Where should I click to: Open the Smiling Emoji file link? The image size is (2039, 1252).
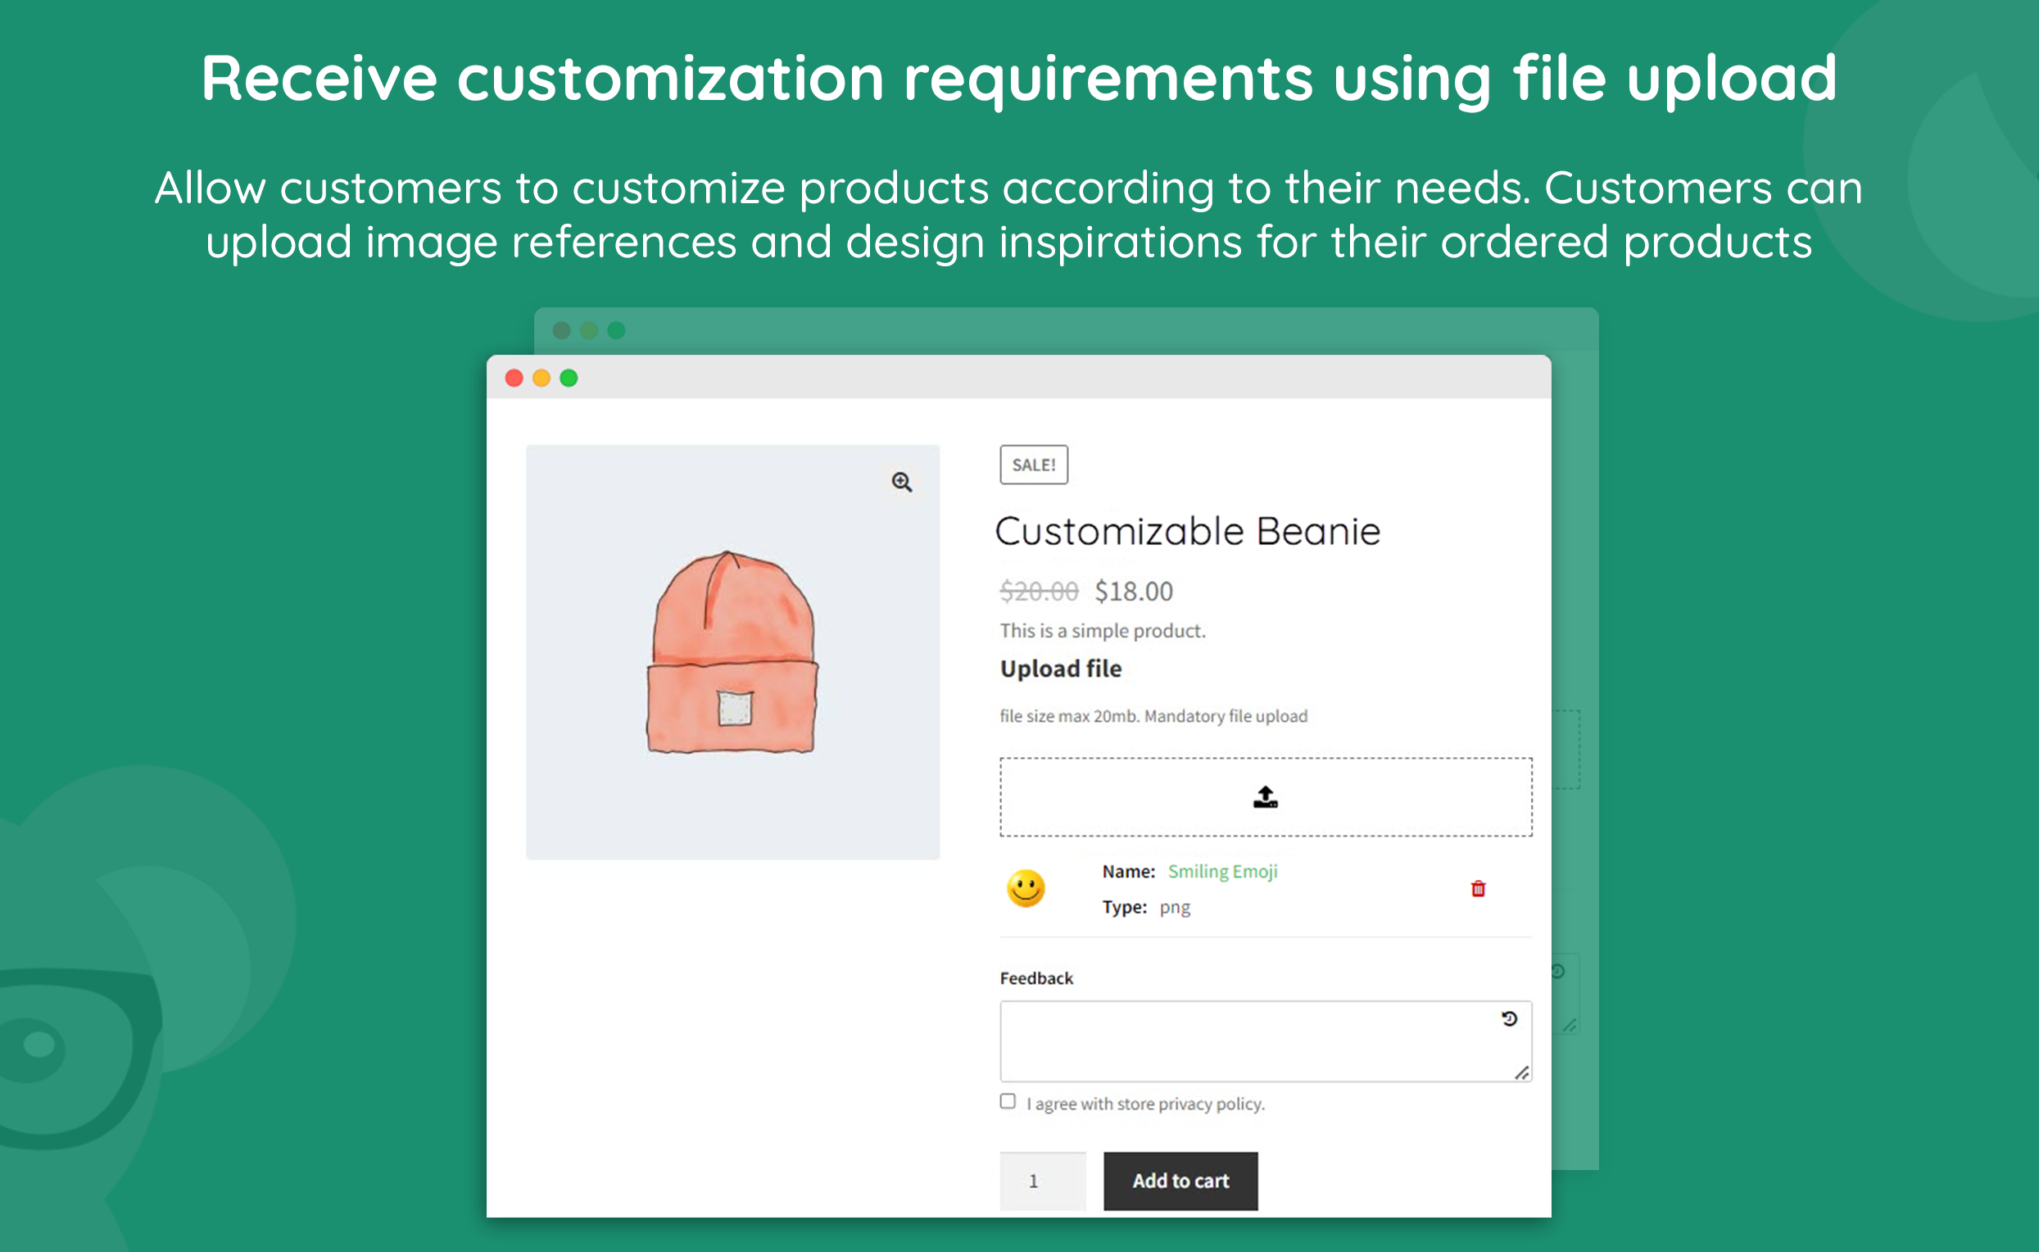point(1222,871)
